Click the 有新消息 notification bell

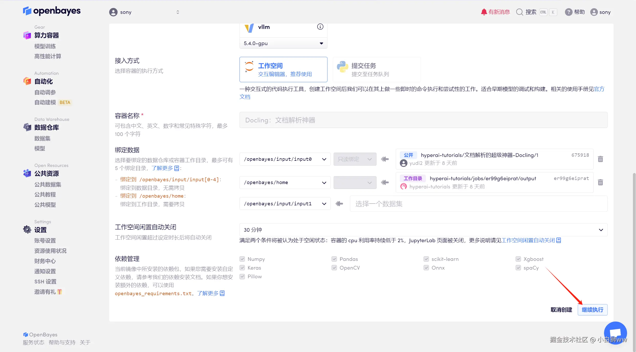[484, 12]
